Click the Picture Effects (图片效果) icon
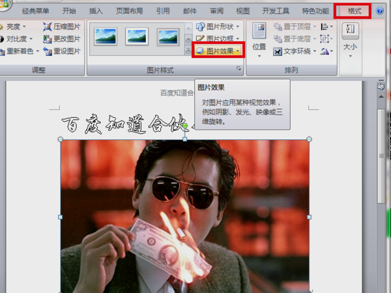391x293 pixels. 200,51
